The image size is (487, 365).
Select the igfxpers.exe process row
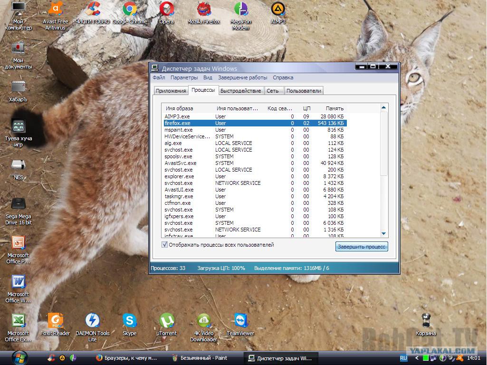255,216
